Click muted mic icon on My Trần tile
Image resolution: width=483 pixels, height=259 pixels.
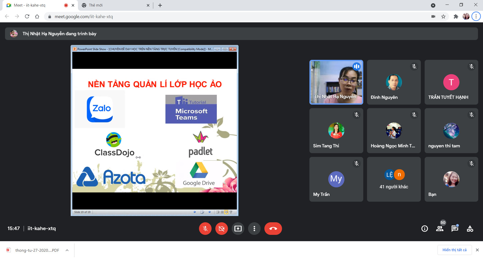point(356,164)
